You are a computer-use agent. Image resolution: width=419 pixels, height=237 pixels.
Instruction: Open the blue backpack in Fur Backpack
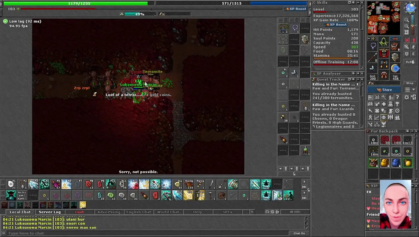click(x=396, y=163)
